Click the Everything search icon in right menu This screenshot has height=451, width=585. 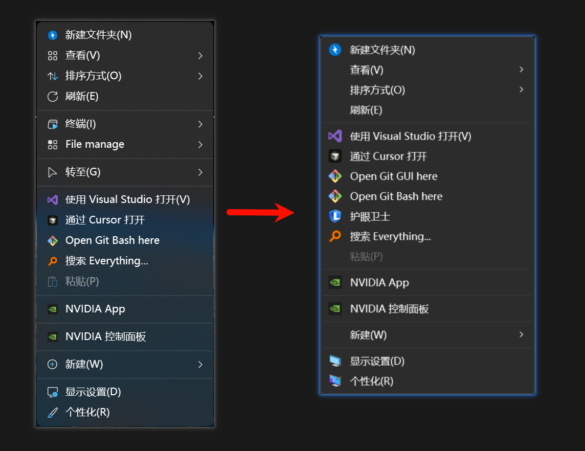click(x=335, y=236)
